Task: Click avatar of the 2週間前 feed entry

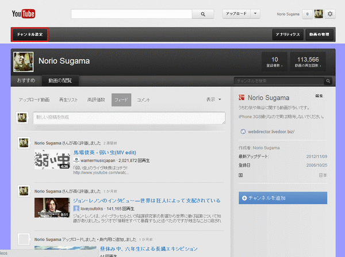Action: (x=24, y=143)
